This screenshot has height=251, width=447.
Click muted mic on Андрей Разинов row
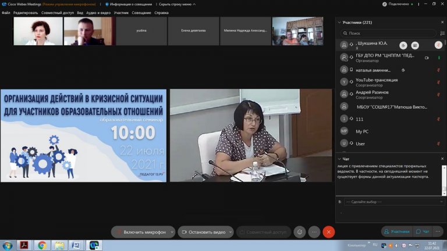coord(438,95)
